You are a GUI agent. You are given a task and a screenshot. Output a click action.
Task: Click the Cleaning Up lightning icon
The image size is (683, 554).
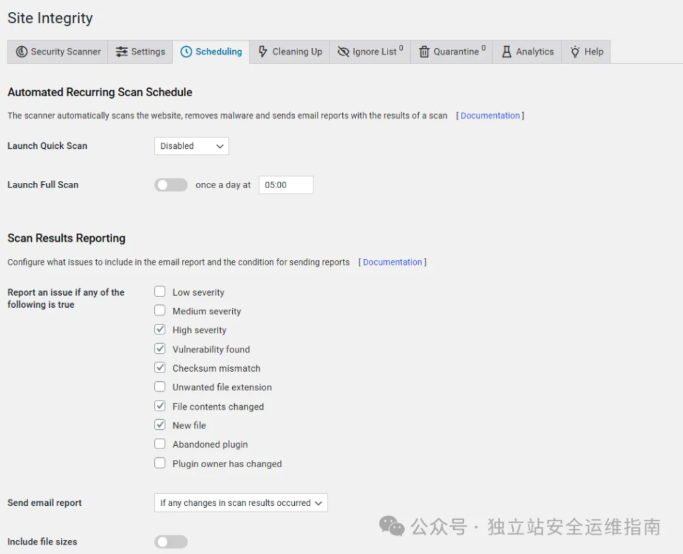(x=263, y=52)
